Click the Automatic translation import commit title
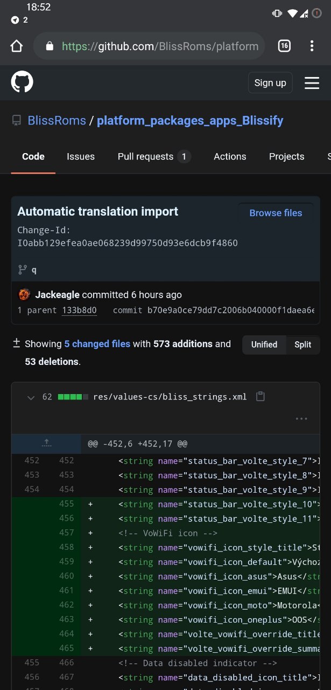The height and width of the screenshot is (690, 331). (98, 211)
